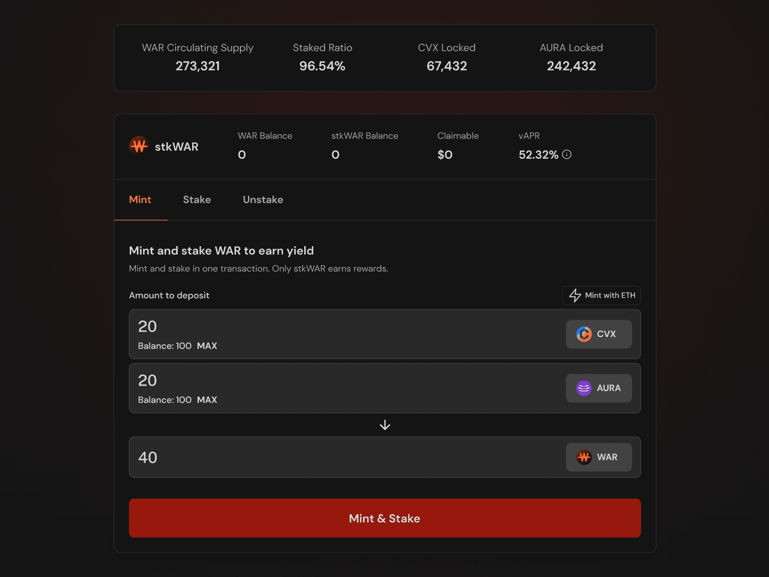The image size is (769, 577).
Task: Click the WAR output amount field
Action: (385, 457)
